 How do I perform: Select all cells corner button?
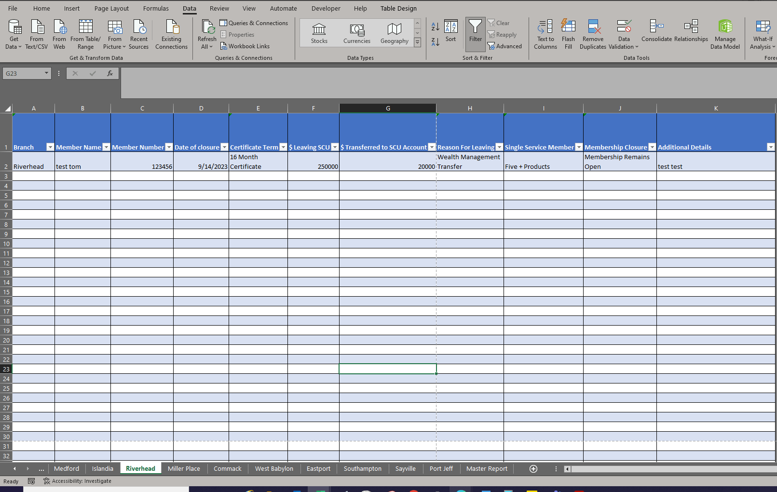pos(7,109)
